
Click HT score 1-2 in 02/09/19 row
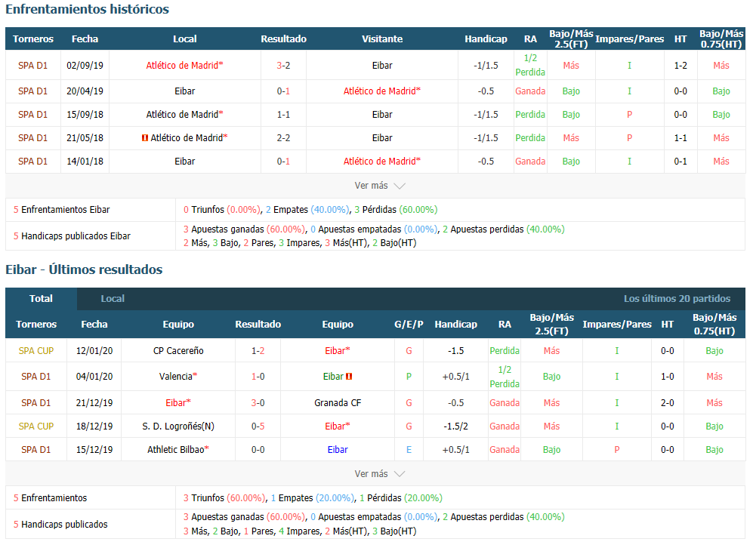[680, 65]
